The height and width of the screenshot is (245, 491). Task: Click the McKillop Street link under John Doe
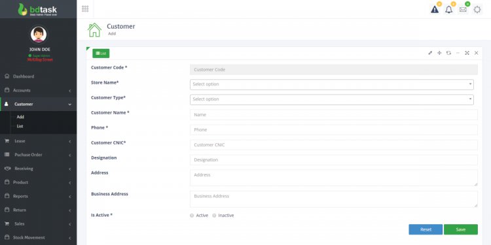click(x=40, y=59)
